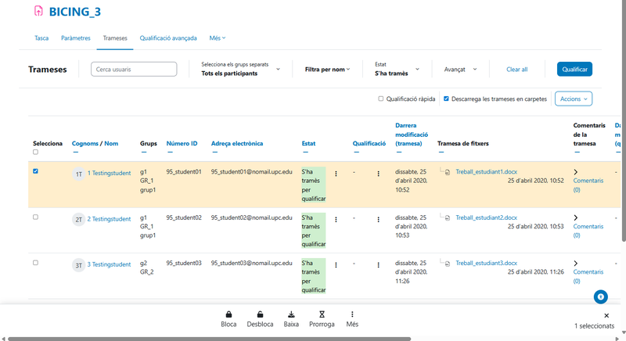Viewport: 626px width, 341px height.
Task: Open the Qualificació avançada tab
Action: point(168,38)
